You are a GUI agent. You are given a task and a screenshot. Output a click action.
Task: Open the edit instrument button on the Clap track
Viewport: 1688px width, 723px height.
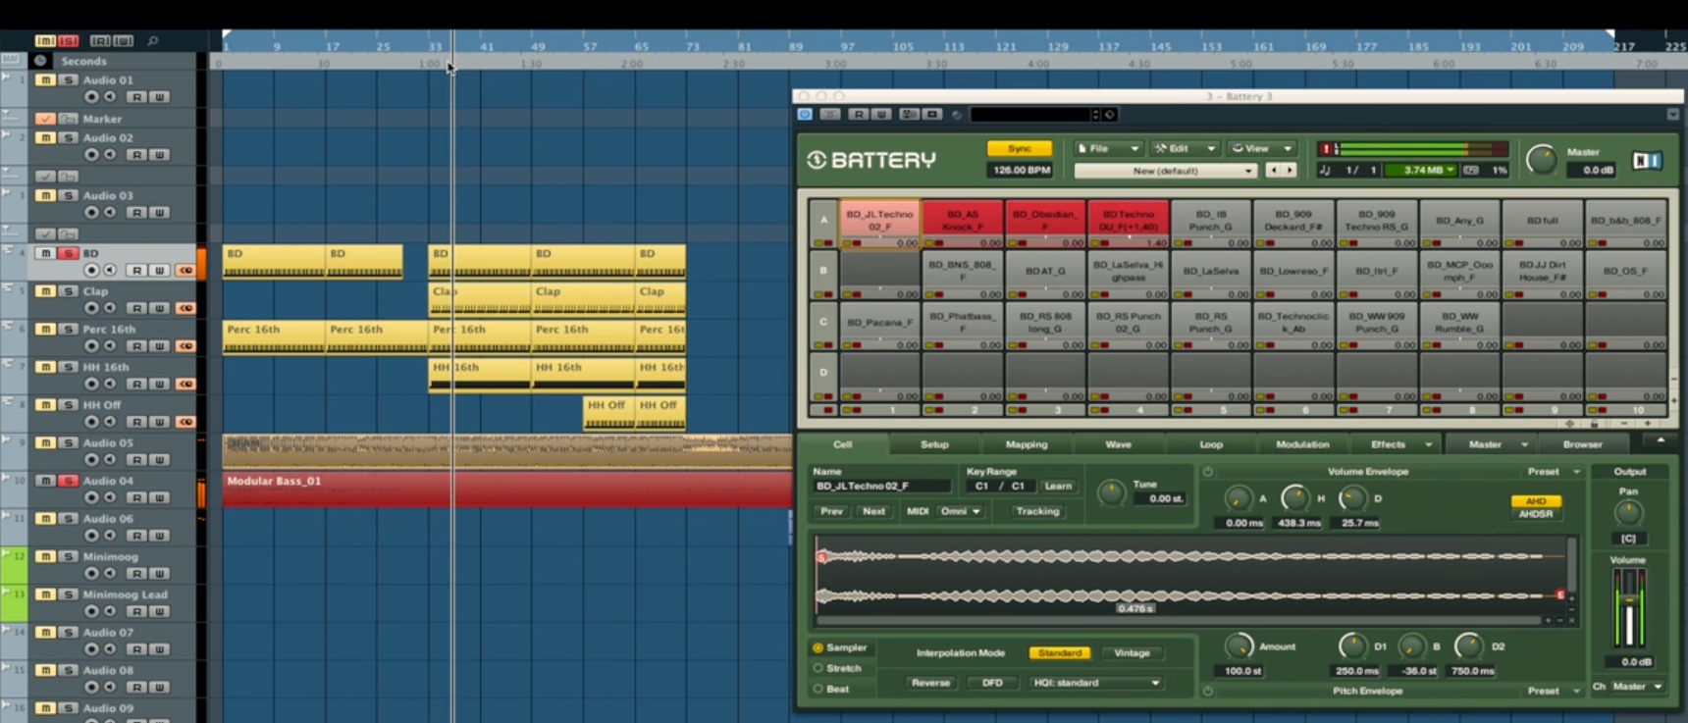pos(185,308)
